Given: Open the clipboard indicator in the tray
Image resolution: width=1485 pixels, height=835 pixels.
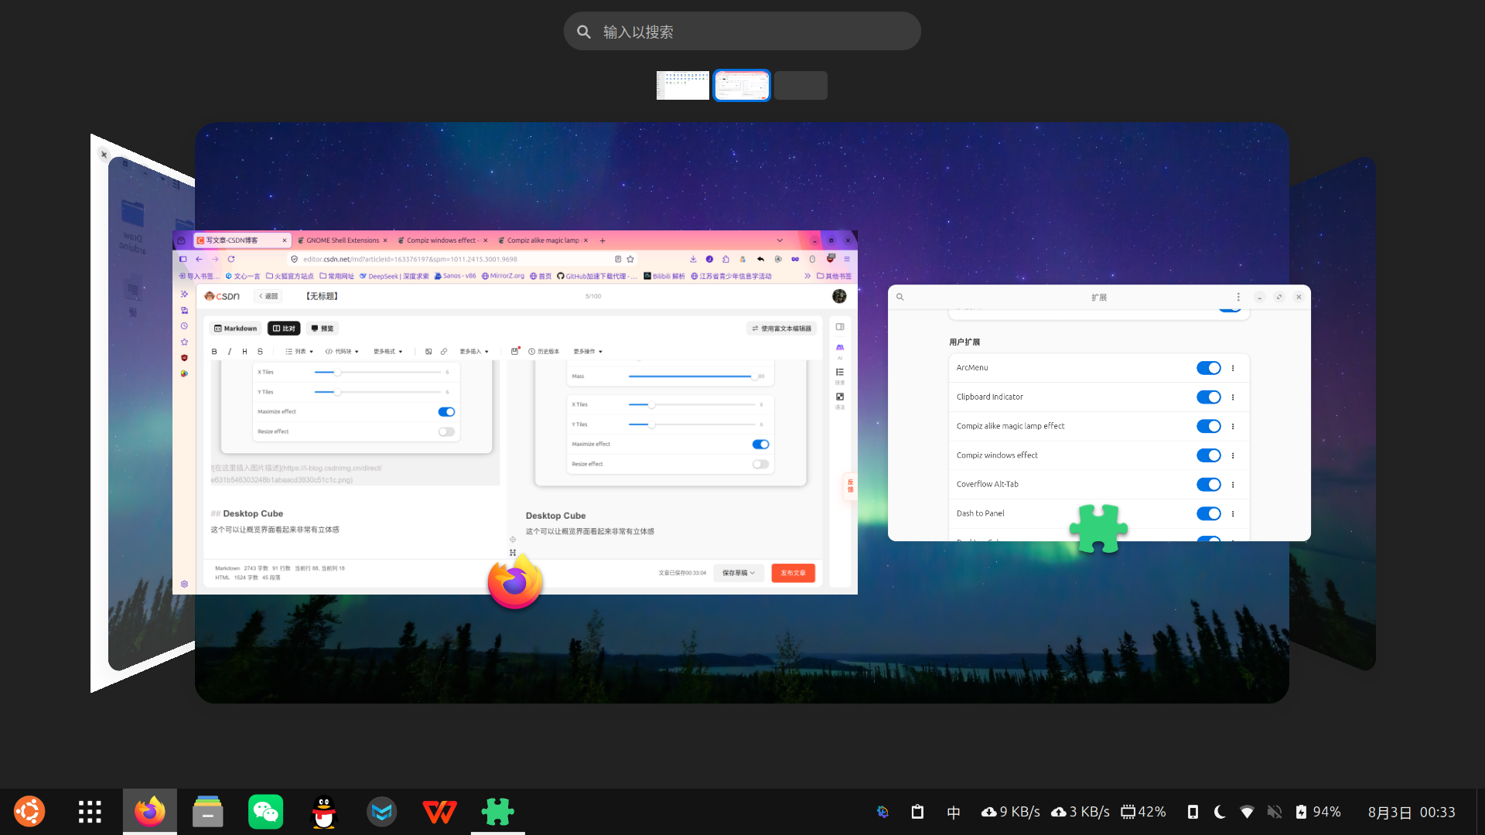Looking at the screenshot, I should pos(917,812).
